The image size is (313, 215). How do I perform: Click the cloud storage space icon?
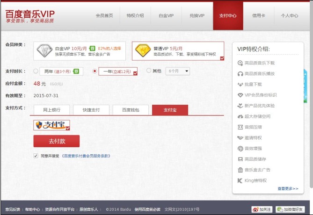pyautogui.click(x=240, y=116)
